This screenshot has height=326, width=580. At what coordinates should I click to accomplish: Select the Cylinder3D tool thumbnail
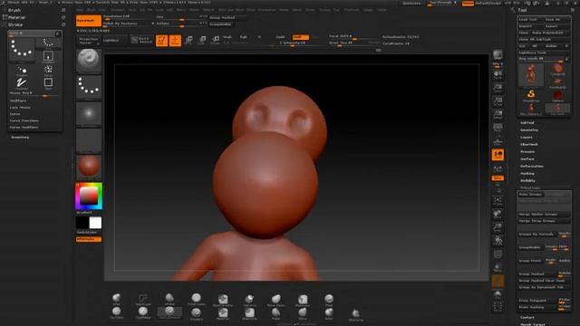point(557,69)
